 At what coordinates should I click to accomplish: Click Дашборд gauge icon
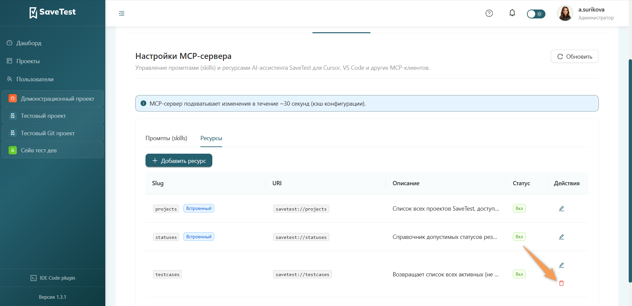tap(10, 43)
